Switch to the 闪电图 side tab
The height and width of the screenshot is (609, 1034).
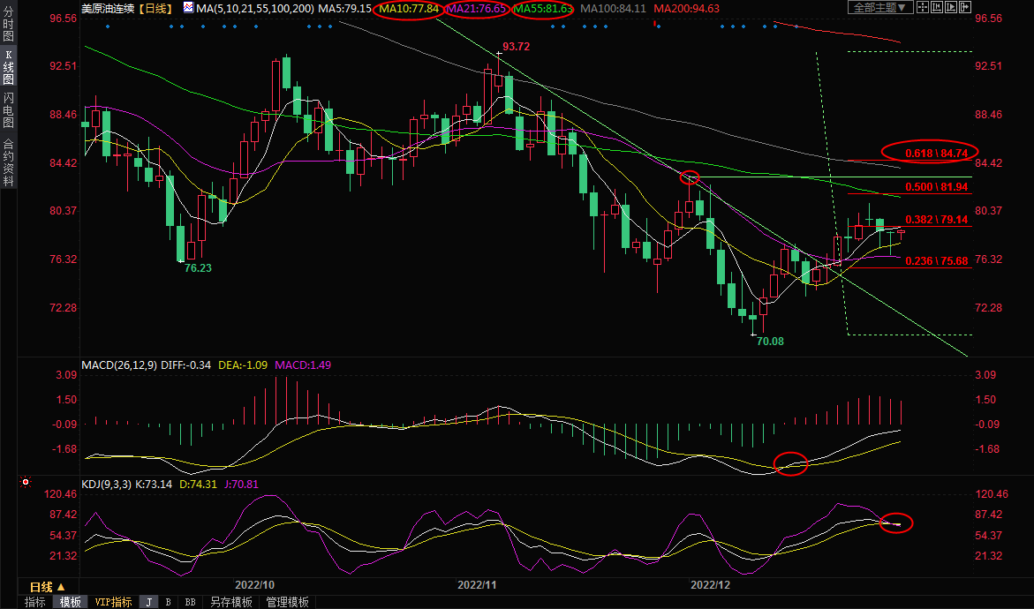click(x=8, y=110)
